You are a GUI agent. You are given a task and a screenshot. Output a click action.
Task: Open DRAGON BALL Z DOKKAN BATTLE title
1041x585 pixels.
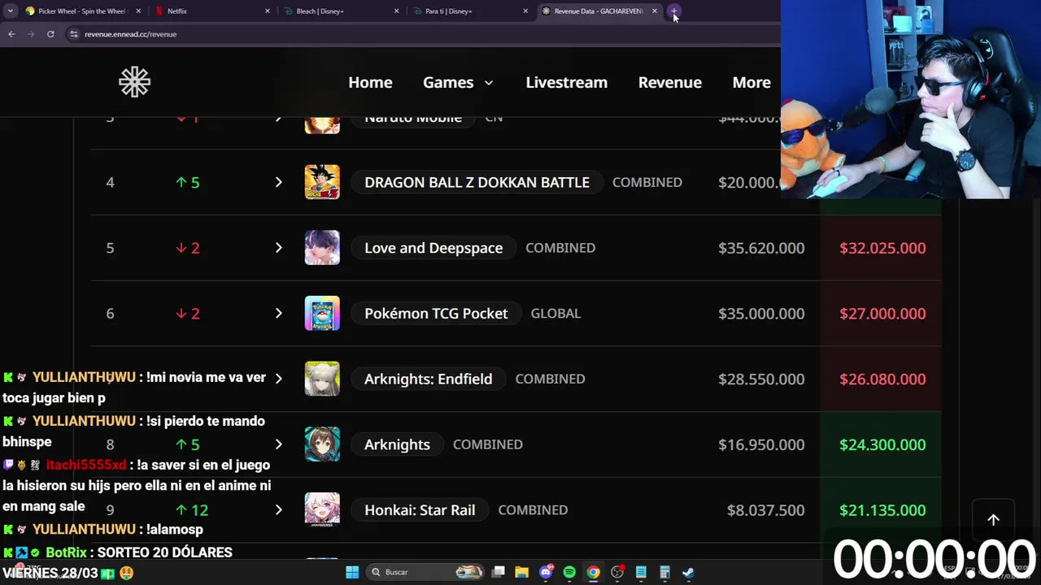[477, 182]
